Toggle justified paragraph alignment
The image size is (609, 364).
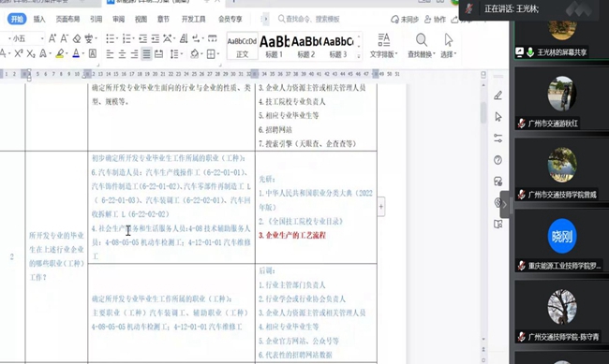click(146, 54)
